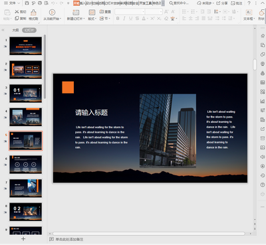
Task: Click the Undo arrow icon
Action: click(x=53, y=3)
